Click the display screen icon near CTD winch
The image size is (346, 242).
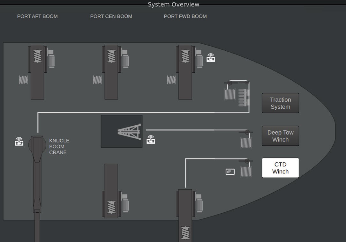pos(230,172)
